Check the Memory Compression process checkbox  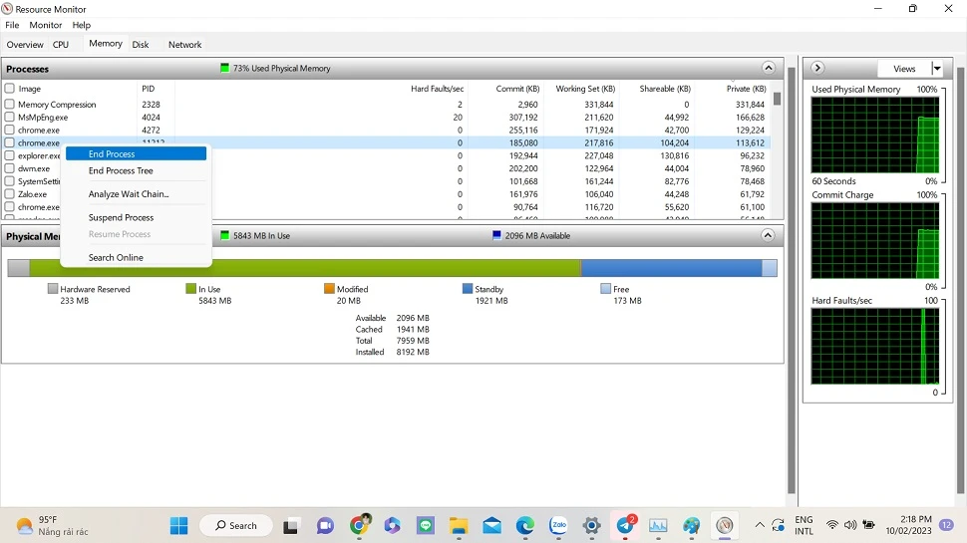(x=10, y=105)
